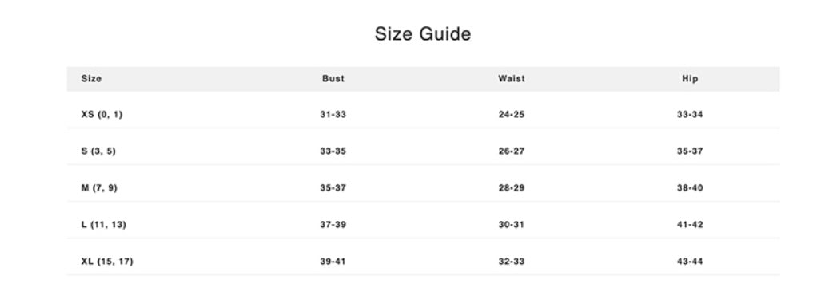Select the M hip value 38-40
The width and height of the screenshot is (825, 295).
pyautogui.click(x=690, y=188)
